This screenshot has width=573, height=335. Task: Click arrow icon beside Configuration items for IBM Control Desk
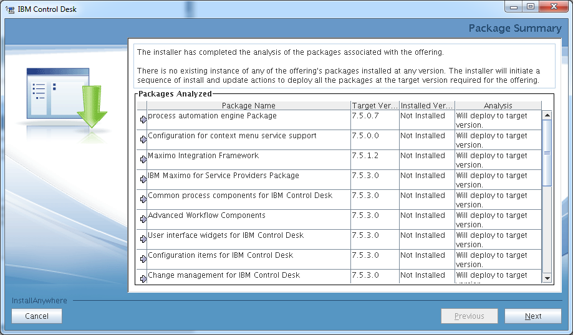pyautogui.click(x=143, y=259)
